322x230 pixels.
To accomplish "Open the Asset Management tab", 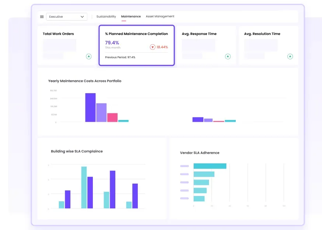I will click(x=160, y=17).
